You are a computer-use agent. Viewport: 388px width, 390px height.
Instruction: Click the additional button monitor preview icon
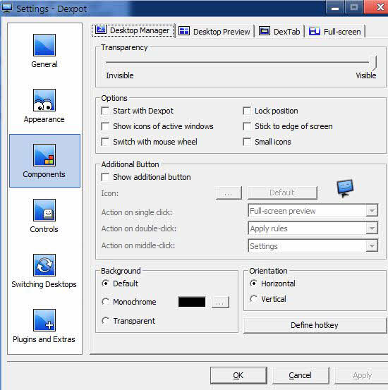click(x=345, y=188)
